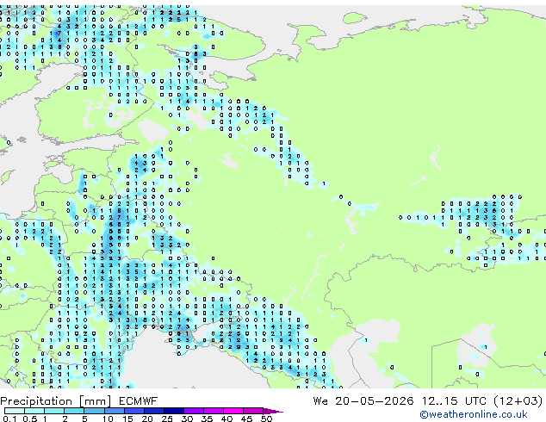The width and height of the screenshot is (546, 422).
Task: Pick the 15–20 mm blue legend swatch
Action: click(x=133, y=411)
